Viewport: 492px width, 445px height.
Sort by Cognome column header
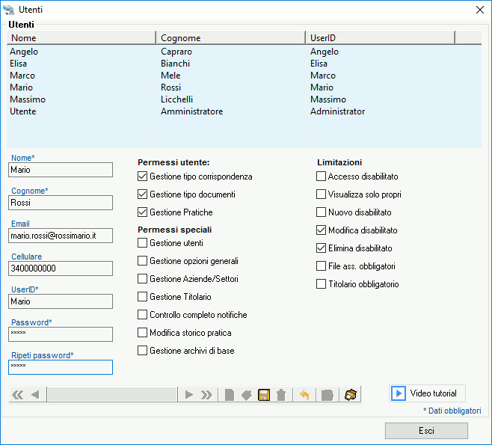(x=231, y=38)
